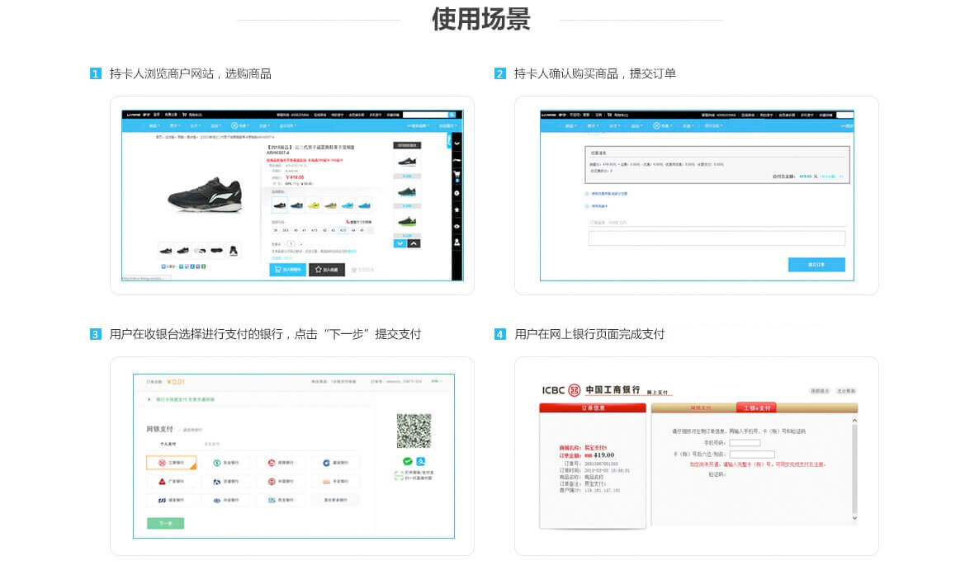Click the search magnifier button in the shoe store header
This screenshot has width=965, height=570.
[x=452, y=115]
